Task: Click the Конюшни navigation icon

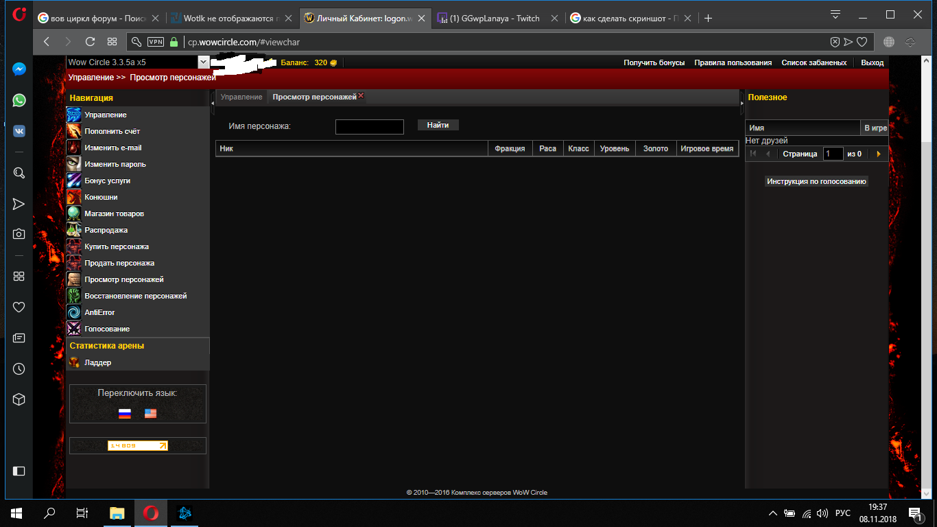Action: pyautogui.click(x=74, y=197)
